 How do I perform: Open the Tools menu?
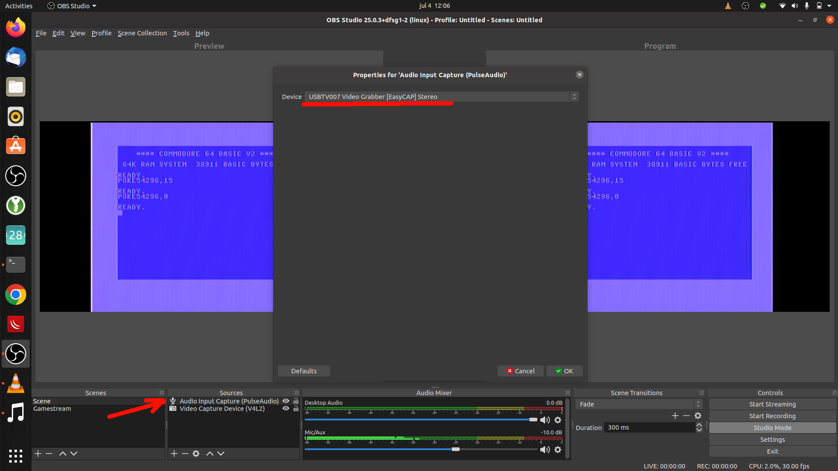[x=181, y=33]
